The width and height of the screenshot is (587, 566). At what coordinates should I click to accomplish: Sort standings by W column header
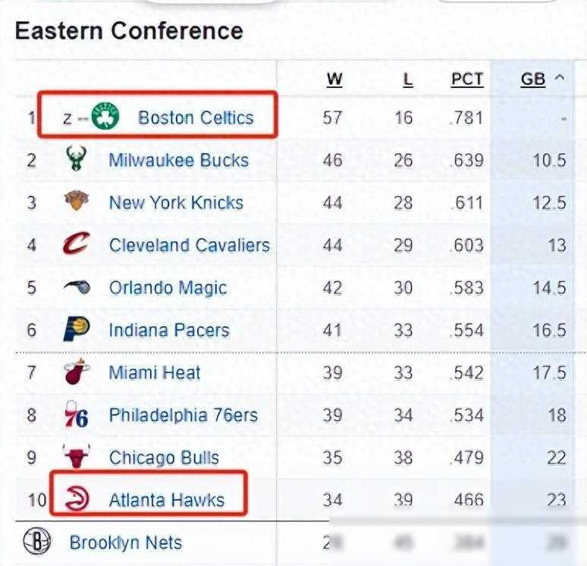[x=334, y=79]
